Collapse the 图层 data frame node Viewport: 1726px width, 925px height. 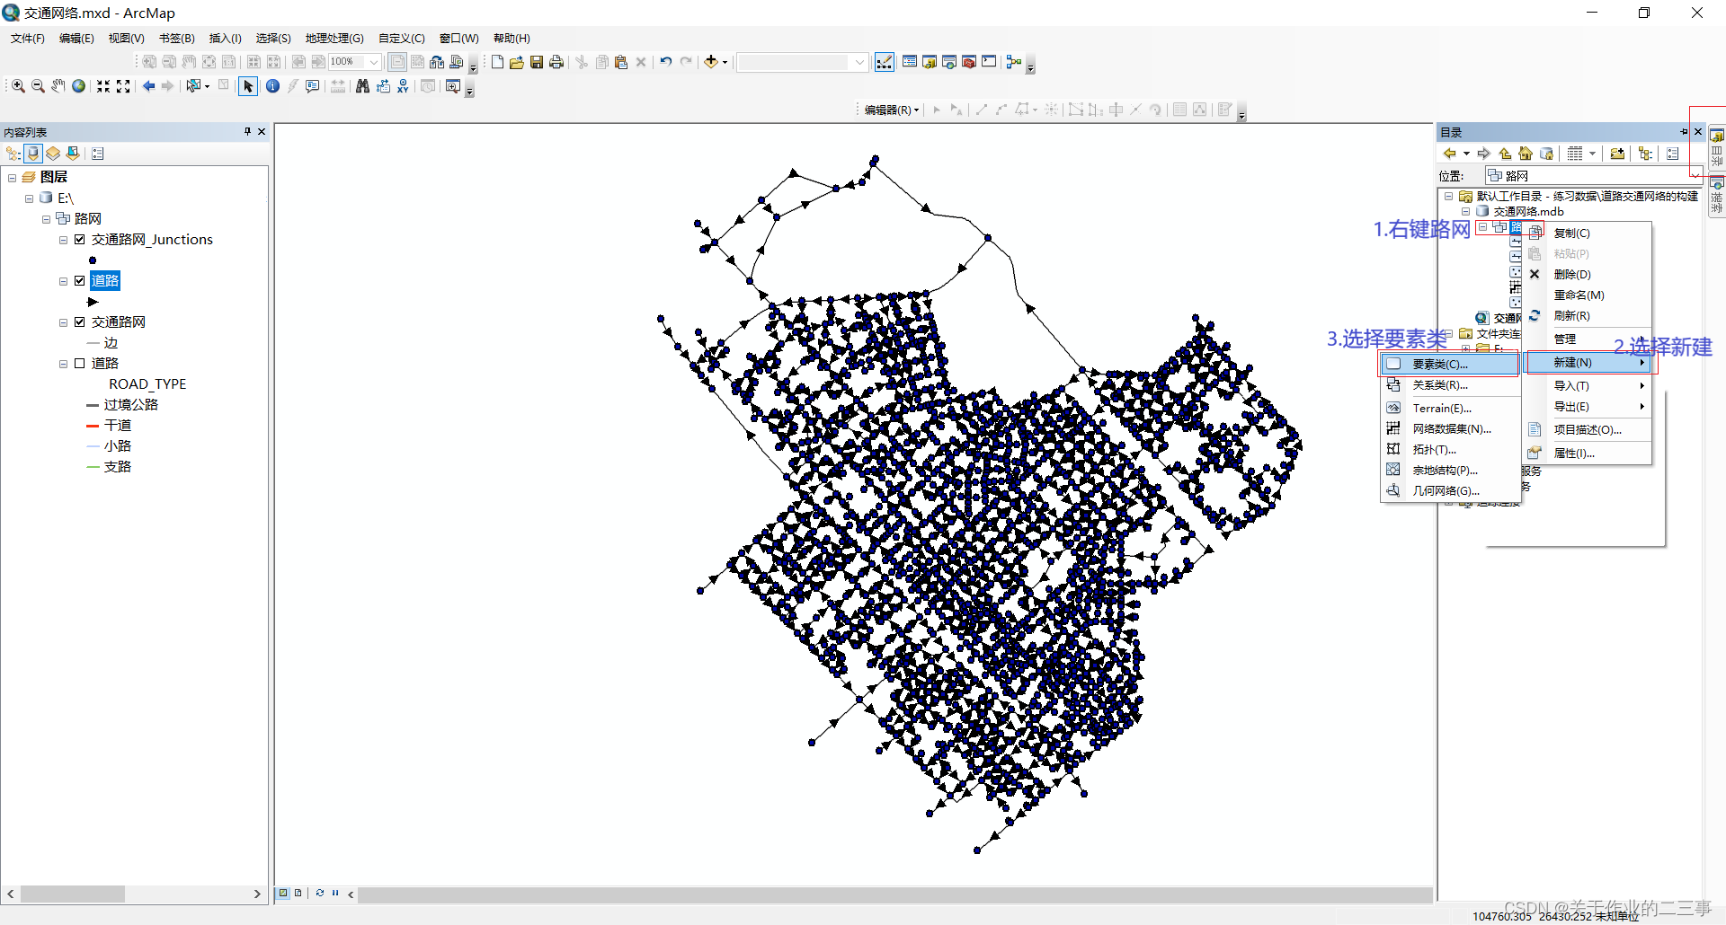pyautogui.click(x=12, y=178)
